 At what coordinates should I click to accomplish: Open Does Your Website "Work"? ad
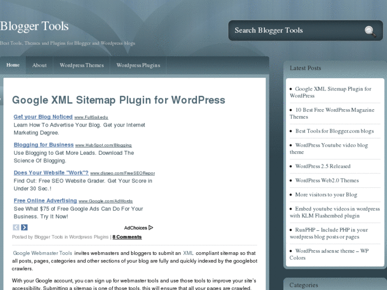pyautogui.click(x=51, y=172)
